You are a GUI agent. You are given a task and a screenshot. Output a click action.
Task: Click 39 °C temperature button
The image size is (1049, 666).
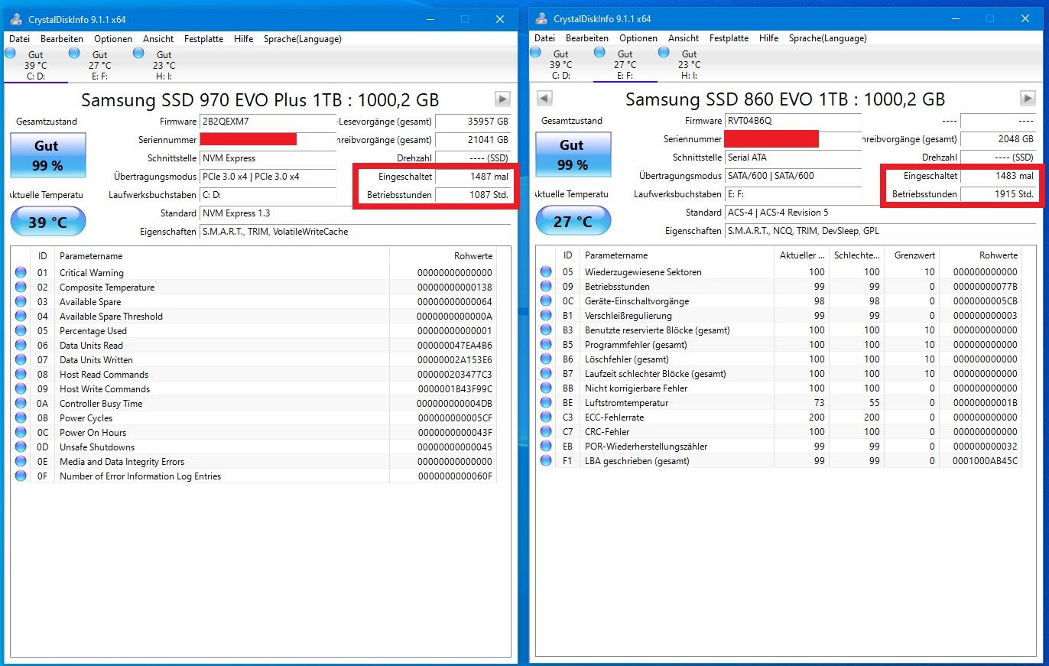click(x=48, y=222)
